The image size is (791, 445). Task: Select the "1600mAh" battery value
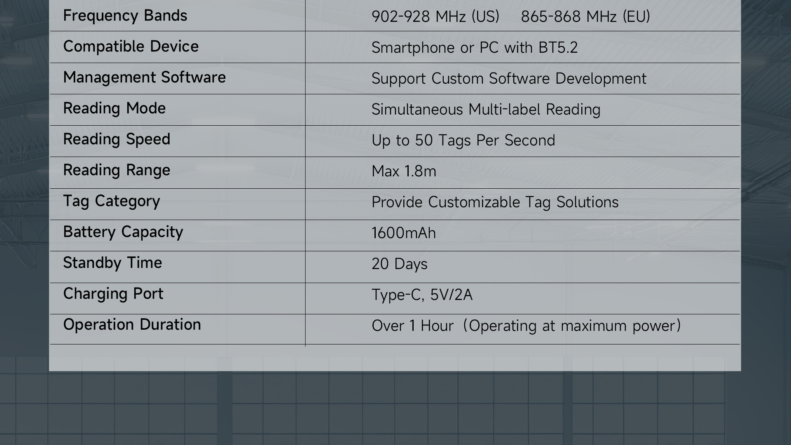tap(403, 233)
